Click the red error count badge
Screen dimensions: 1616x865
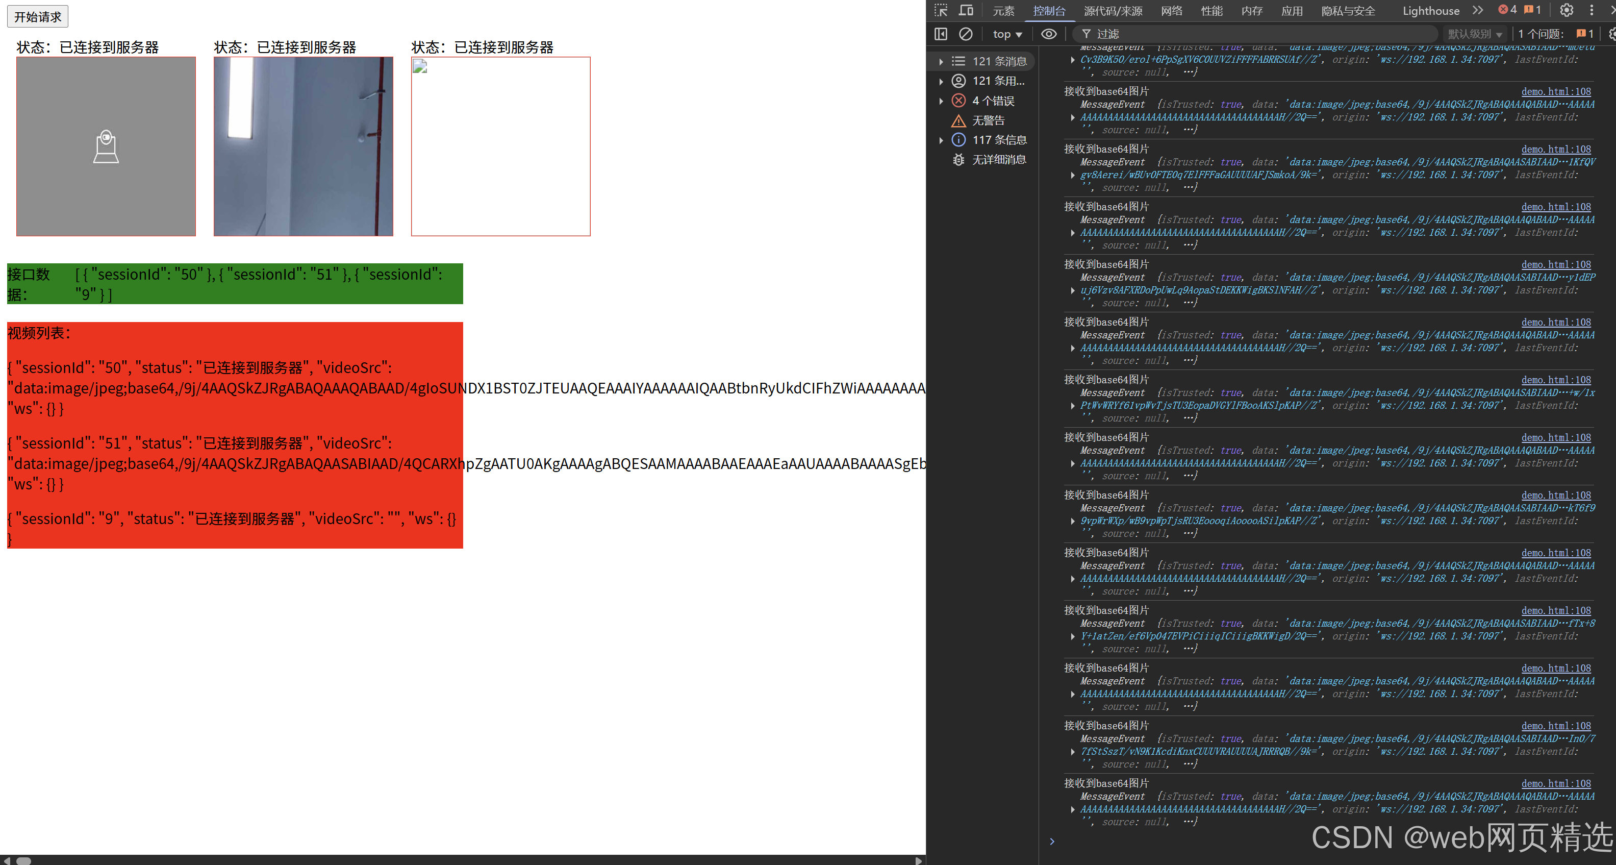point(1507,10)
